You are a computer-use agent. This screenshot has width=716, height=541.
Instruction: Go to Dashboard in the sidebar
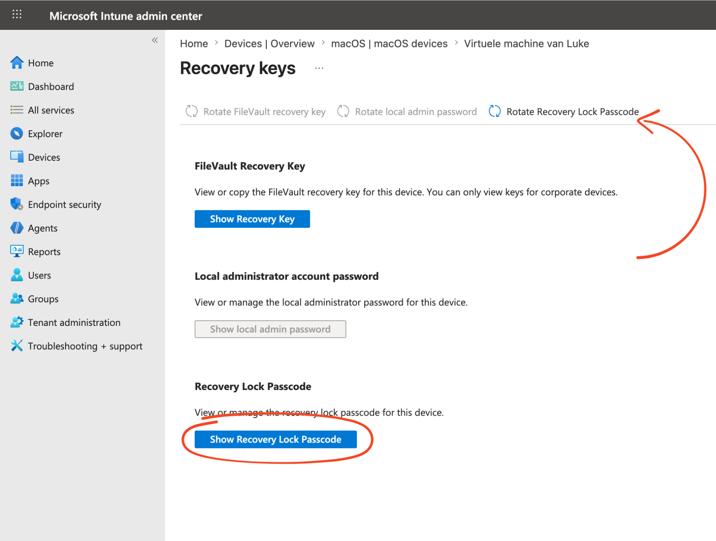coord(51,87)
